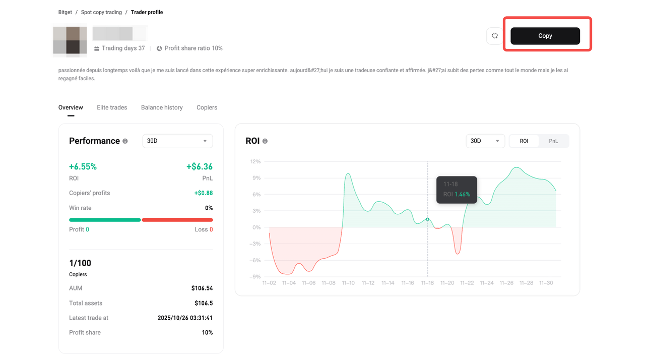Viewport: 645px width, 360px height.
Task: Click the green profit ratio bar
Action: click(104, 220)
